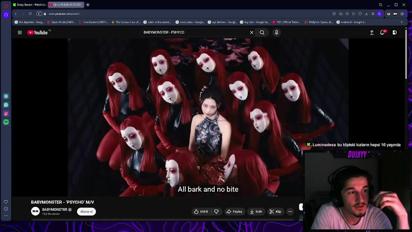Open the Easy Setup sliders icon
The height and width of the screenshot is (232, 412).
(x=373, y=14)
